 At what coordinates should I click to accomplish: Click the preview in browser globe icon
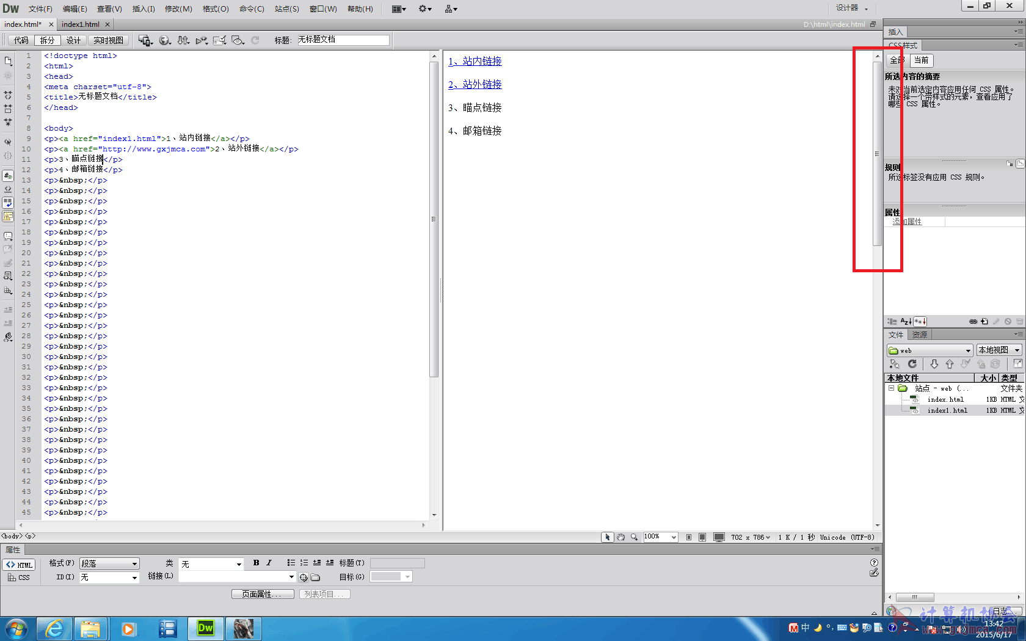pyautogui.click(x=165, y=40)
